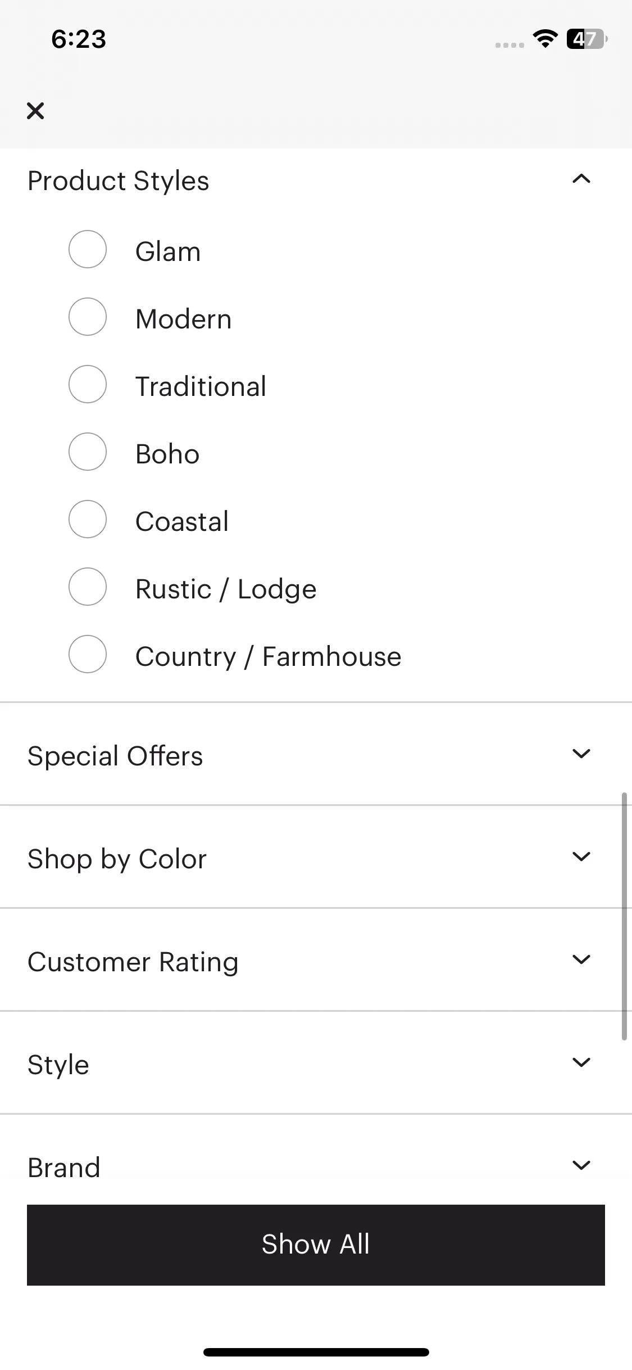Viewport: 632px width, 1370px height.
Task: Expand the Style filter chevron
Action: [581, 1062]
